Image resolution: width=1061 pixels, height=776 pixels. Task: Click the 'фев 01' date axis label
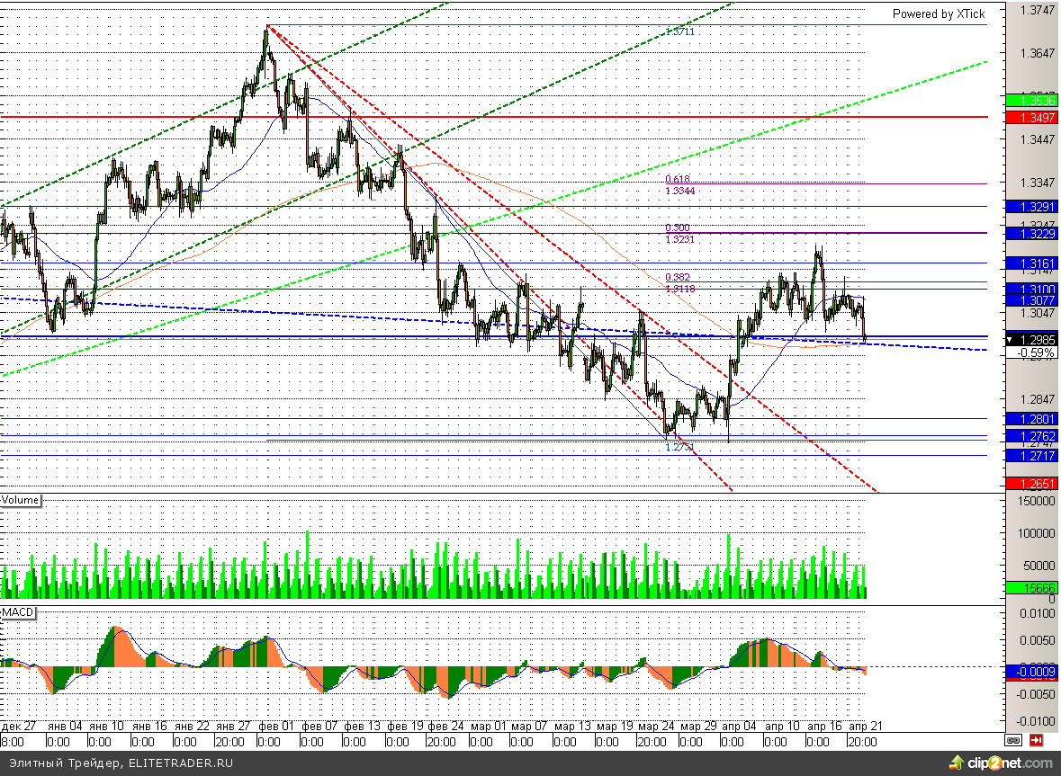coord(276,726)
